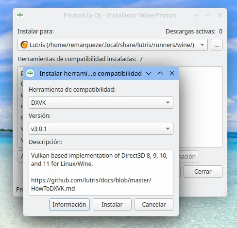Minimize the install compatibility tool dialog
The width and height of the screenshot is (237, 228).
click(149, 74)
